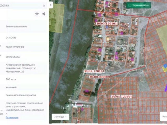Screen dimensions: 167x125
Task: Click the map label 30:00:000000
Action: coord(100,77)
